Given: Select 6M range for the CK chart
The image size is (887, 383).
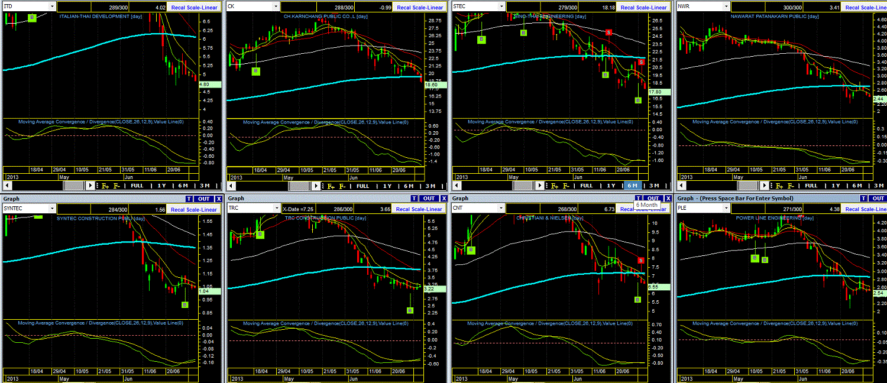Looking at the screenshot, I should (x=409, y=186).
